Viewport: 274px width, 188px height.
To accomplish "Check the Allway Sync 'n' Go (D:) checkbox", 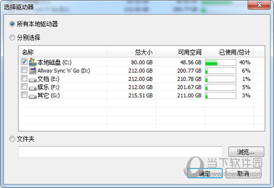I will pyautogui.click(x=24, y=70).
